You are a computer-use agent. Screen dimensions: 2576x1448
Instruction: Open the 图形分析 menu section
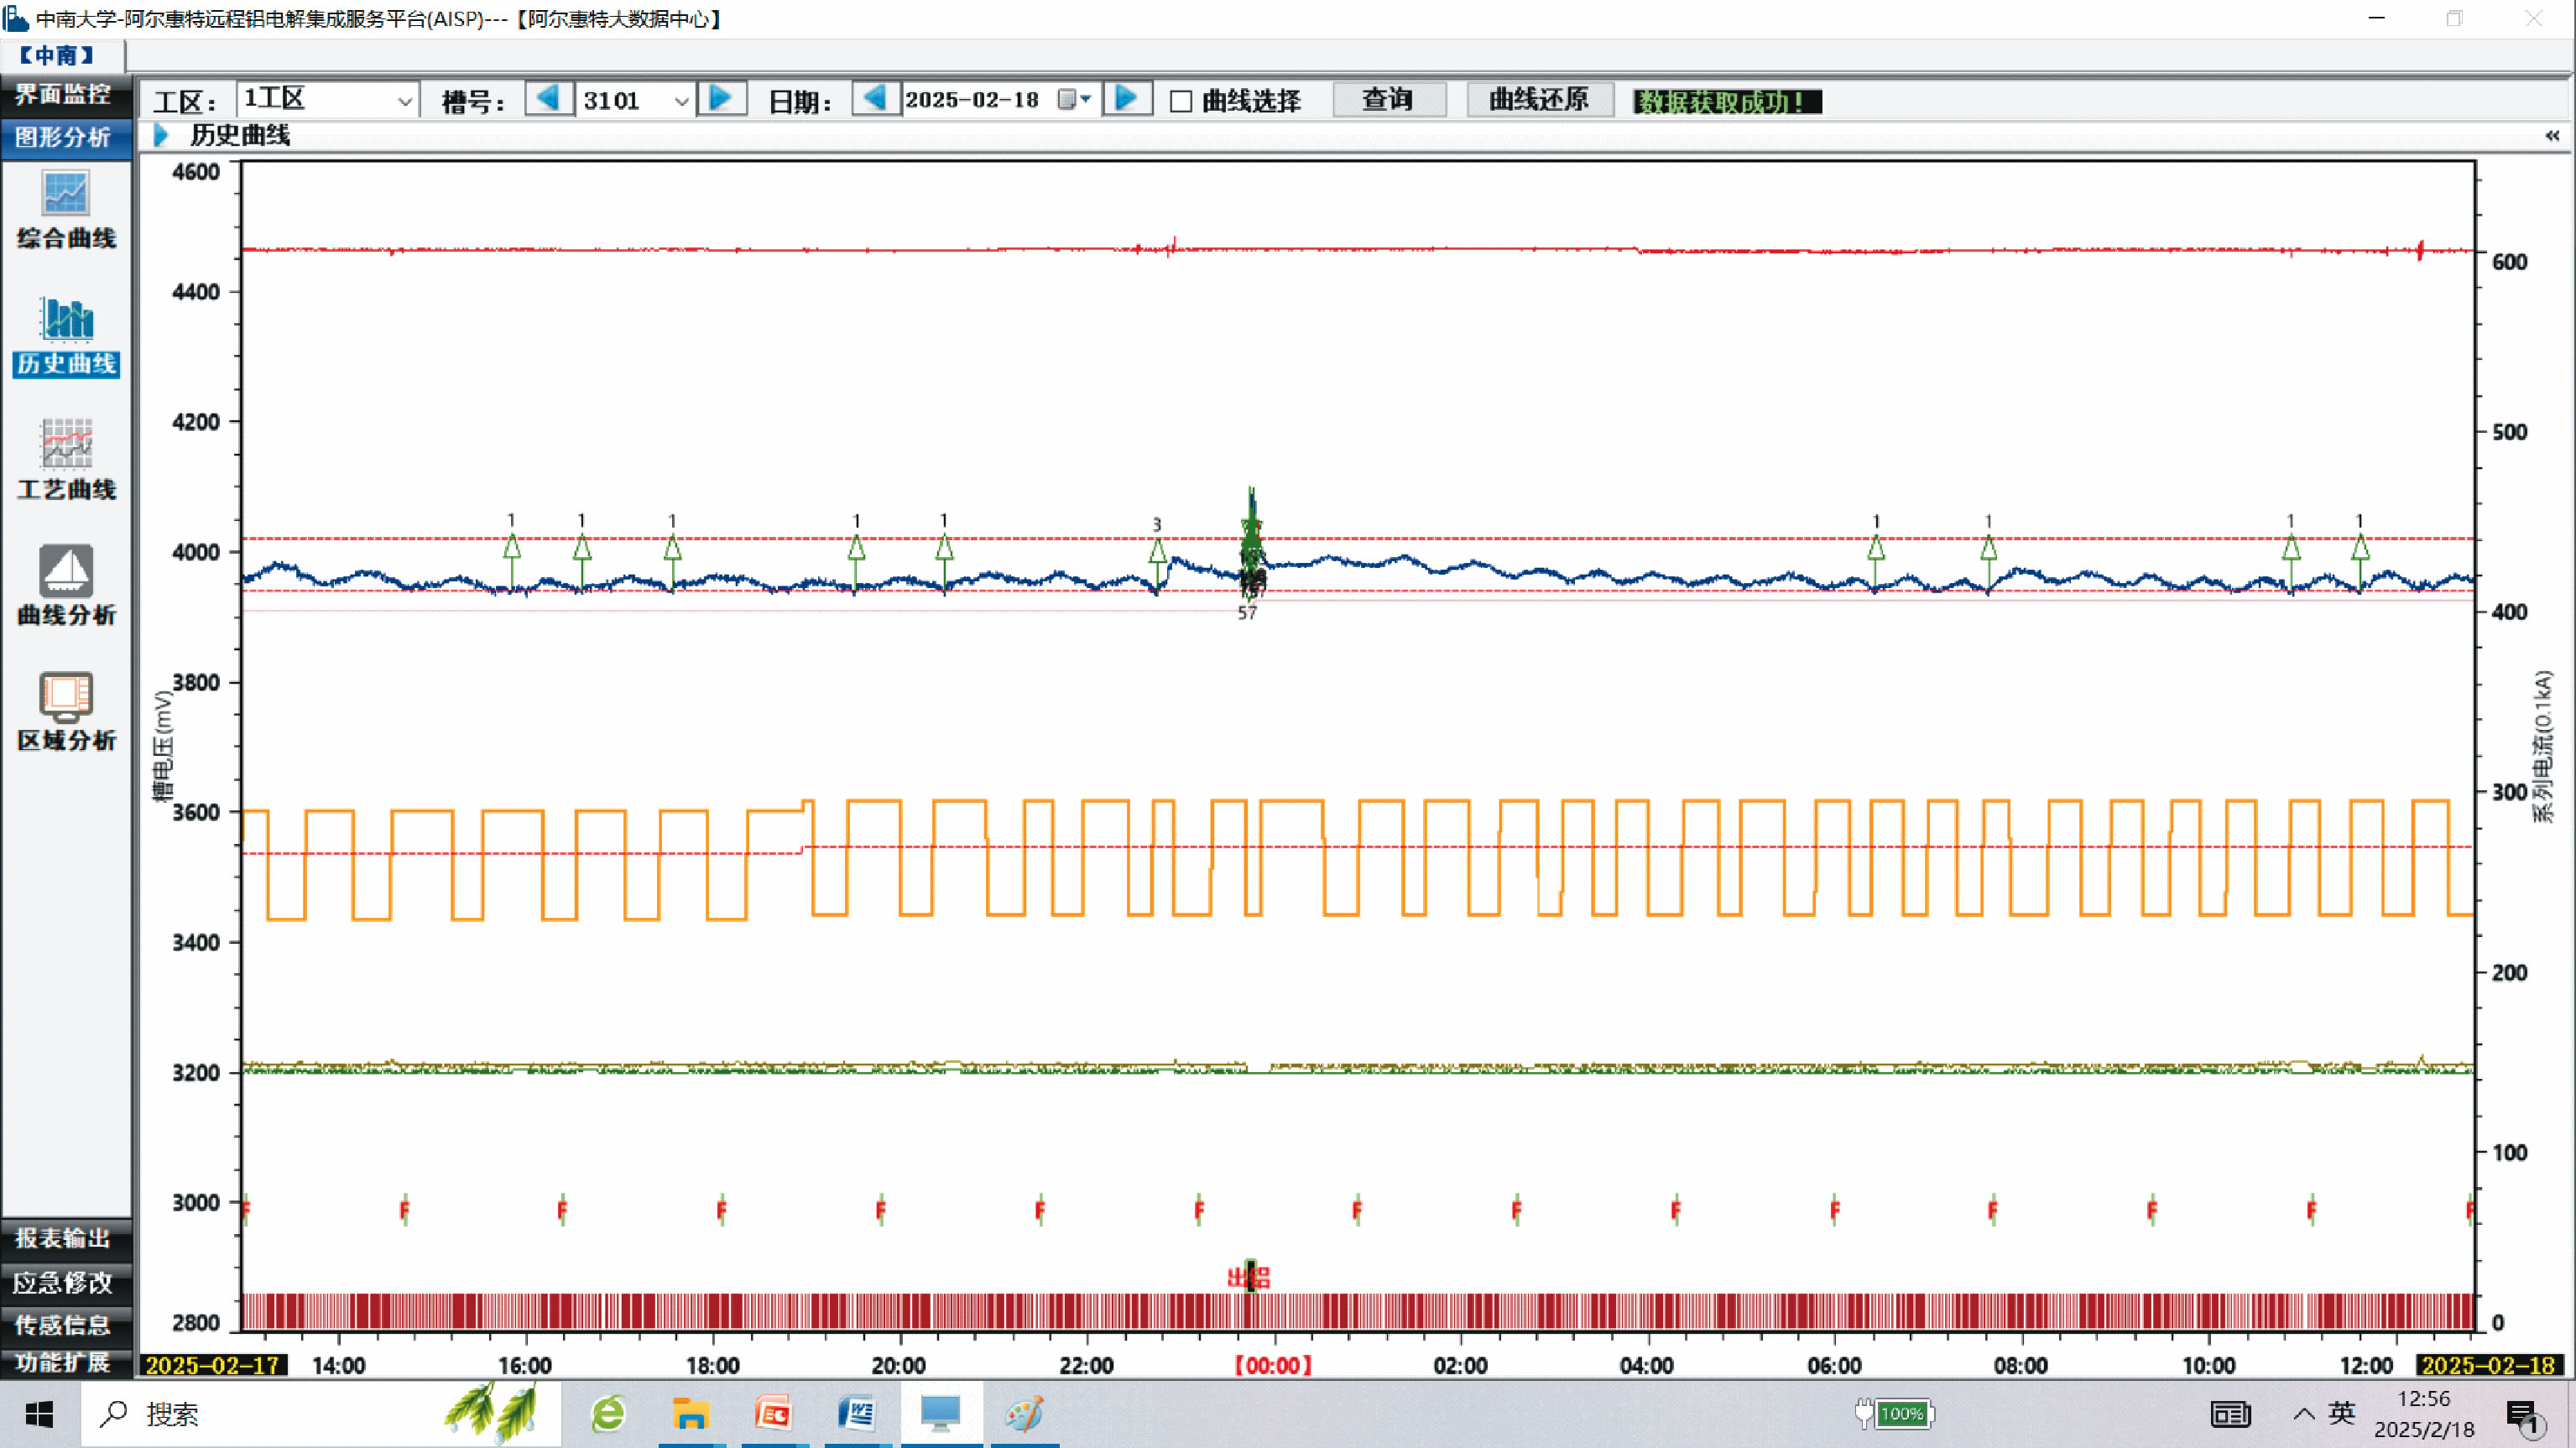tap(66, 137)
